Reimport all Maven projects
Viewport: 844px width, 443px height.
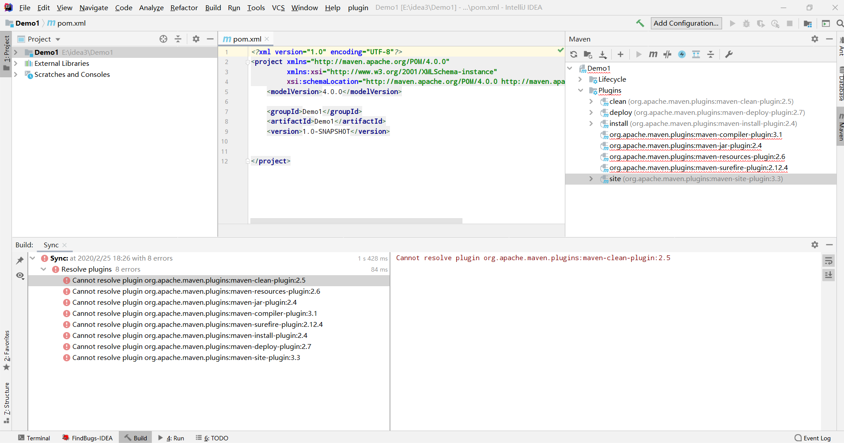574,54
